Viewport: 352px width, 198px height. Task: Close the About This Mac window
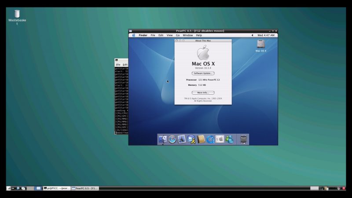[x=177, y=40]
